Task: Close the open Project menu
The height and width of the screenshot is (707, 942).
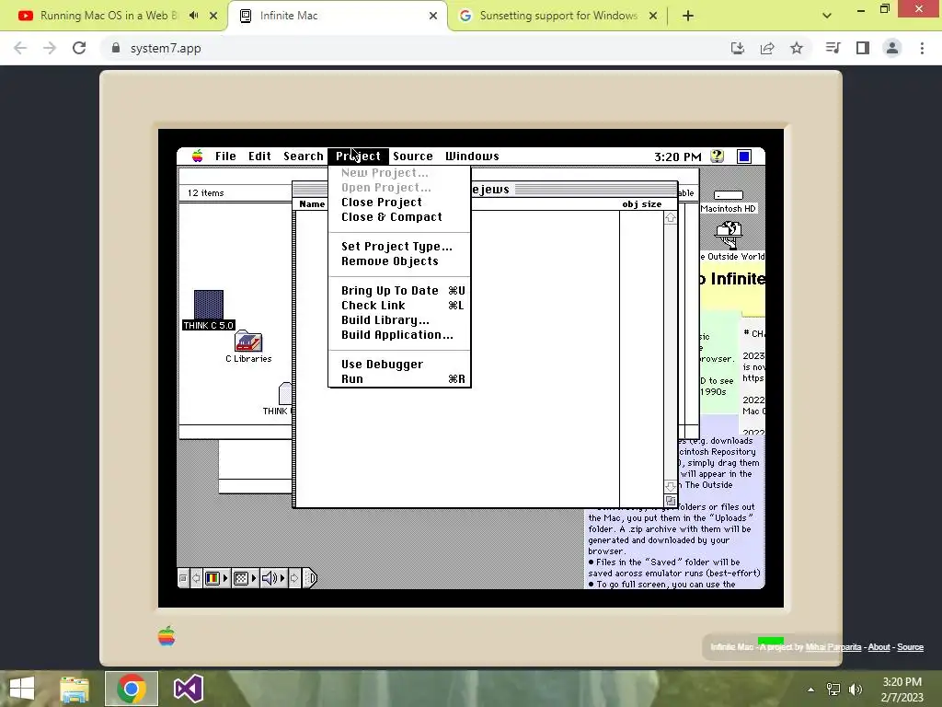Action: pyautogui.click(x=358, y=156)
